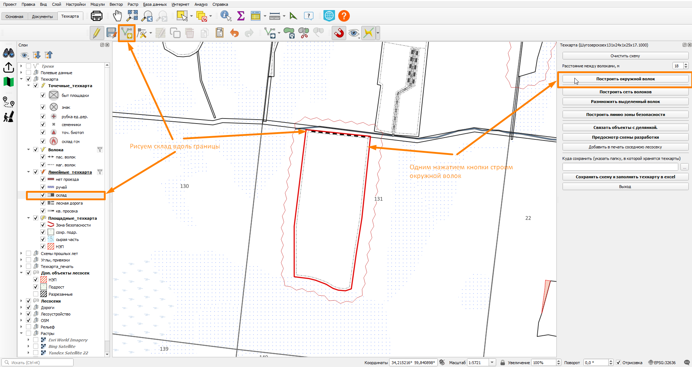Click Построить сеть волоков button
692x367 pixels.
pyautogui.click(x=625, y=92)
